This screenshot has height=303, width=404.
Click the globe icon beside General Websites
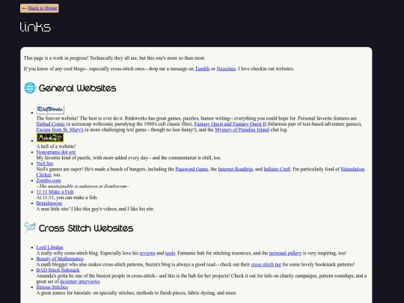(30, 88)
